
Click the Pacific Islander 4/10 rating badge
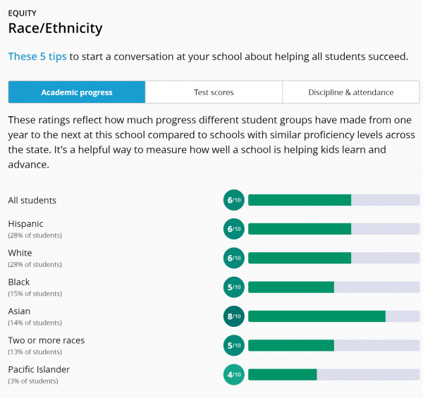233,375
